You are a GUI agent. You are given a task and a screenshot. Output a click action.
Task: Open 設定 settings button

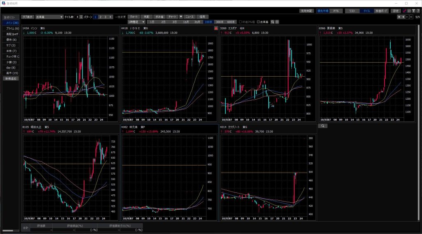(396, 11)
